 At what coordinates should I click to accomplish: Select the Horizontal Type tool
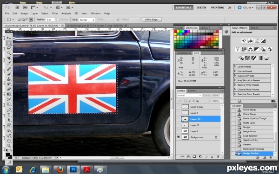pyautogui.click(x=9, y=115)
